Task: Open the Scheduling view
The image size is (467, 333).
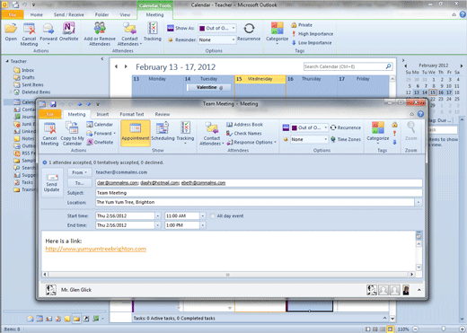Action: pyautogui.click(x=163, y=133)
